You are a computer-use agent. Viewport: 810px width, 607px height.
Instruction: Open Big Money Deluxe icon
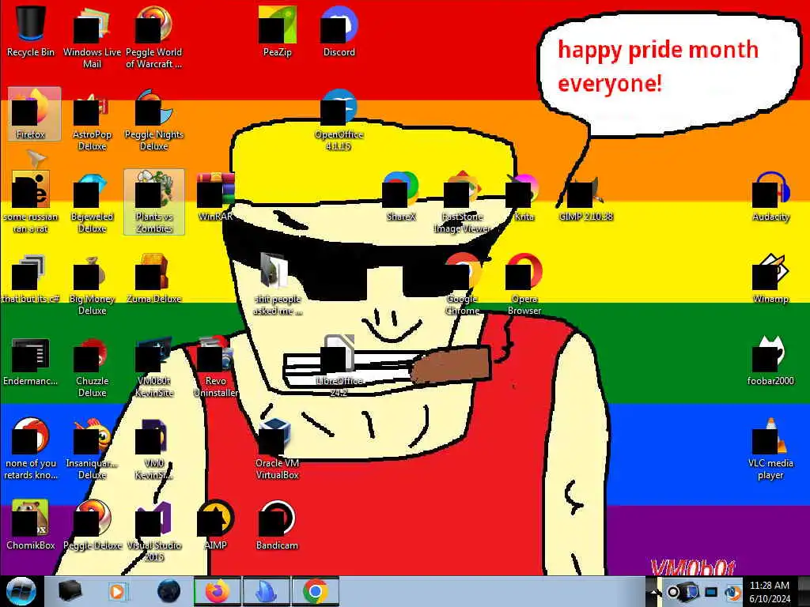[x=92, y=285]
